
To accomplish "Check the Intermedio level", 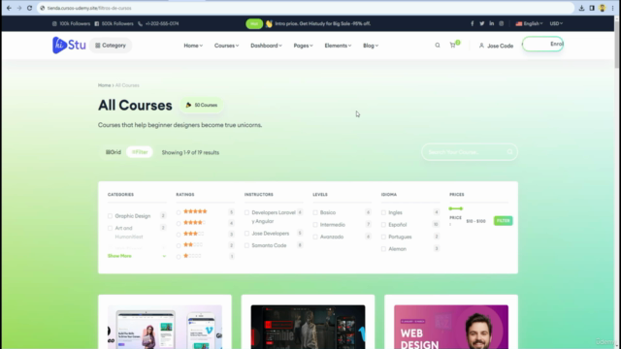I will (x=315, y=225).
